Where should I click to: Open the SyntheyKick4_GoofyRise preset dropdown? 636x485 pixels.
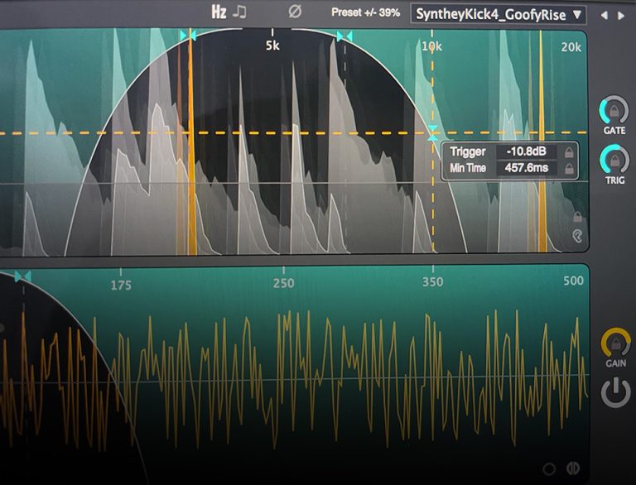coord(499,14)
